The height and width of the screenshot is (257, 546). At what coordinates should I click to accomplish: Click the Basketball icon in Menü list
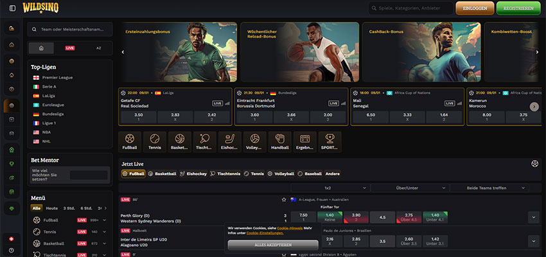click(x=37, y=244)
